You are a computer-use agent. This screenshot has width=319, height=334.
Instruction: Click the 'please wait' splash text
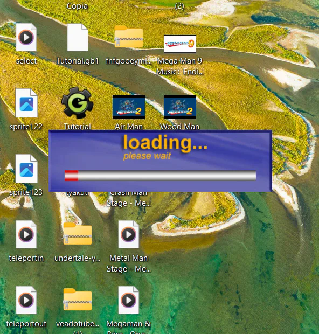(x=147, y=156)
